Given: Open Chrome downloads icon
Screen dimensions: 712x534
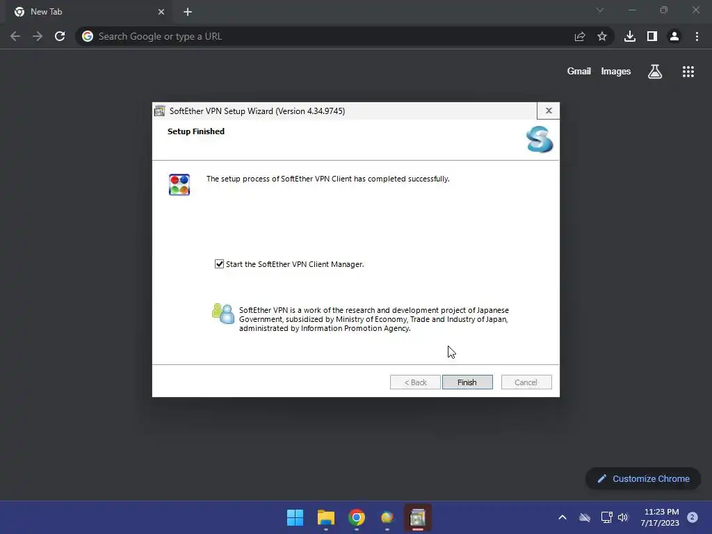Looking at the screenshot, I should 630,36.
